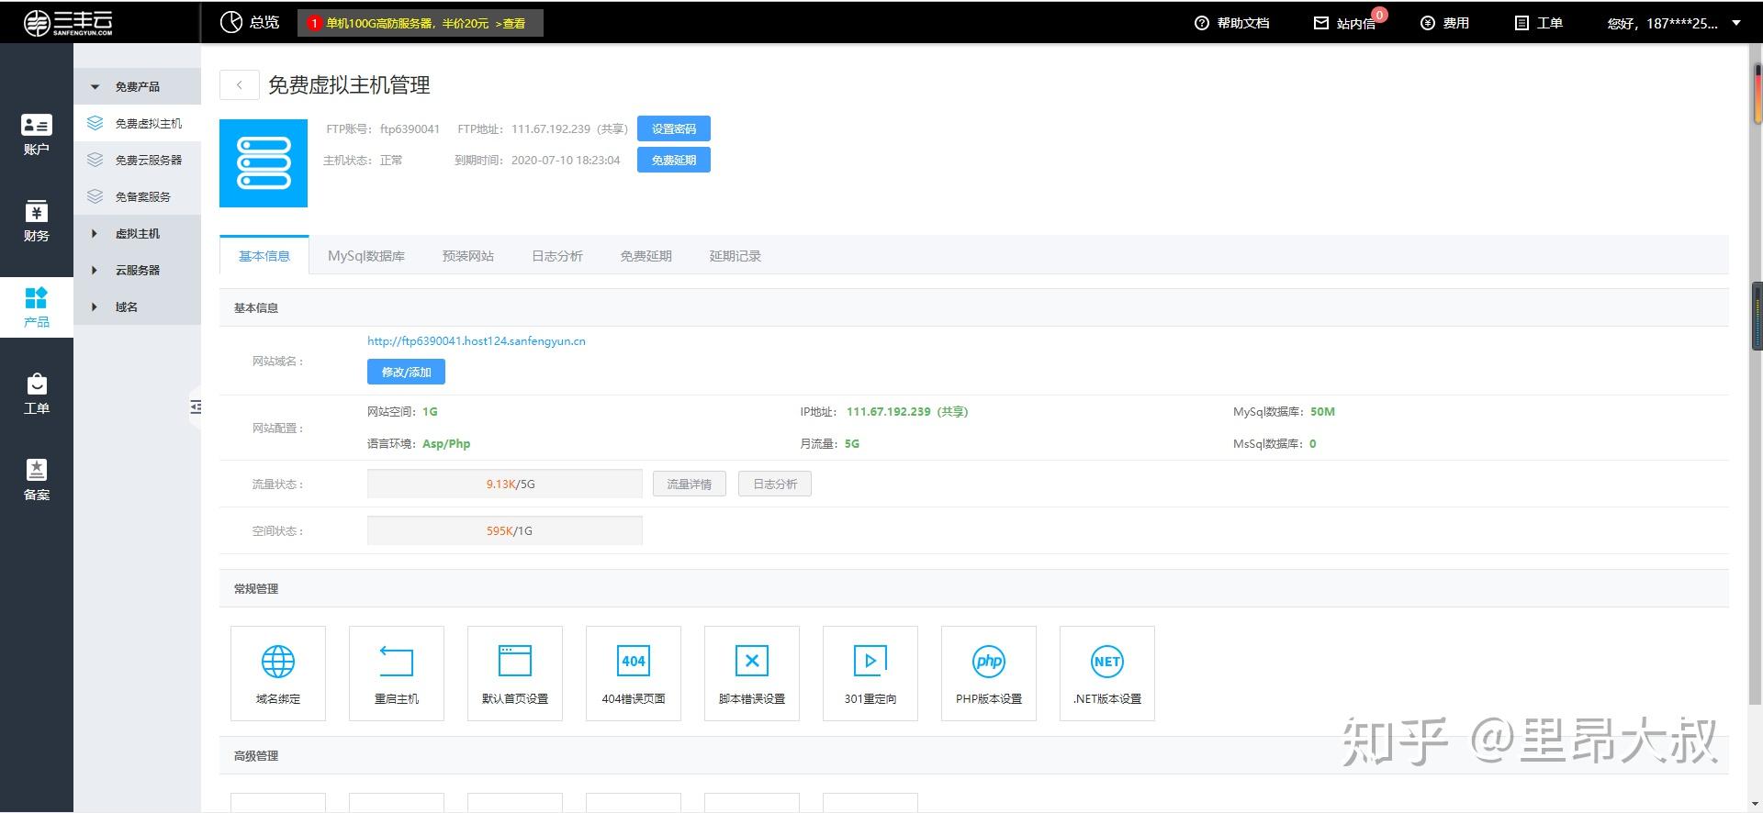The image size is (1763, 813).
Task: Click the fees (费用) yen icon
Action: coord(1428,23)
